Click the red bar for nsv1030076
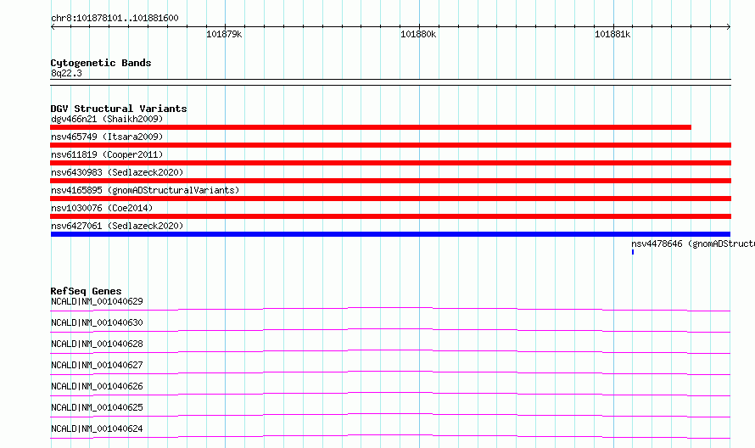 390,216
